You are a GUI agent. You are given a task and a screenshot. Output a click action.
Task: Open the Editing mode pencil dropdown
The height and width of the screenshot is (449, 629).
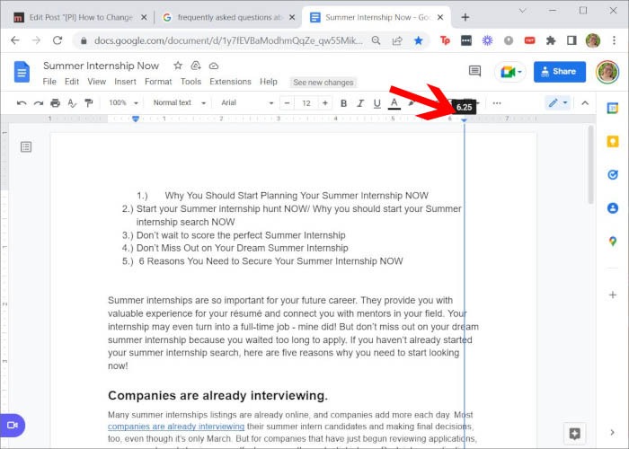[558, 103]
